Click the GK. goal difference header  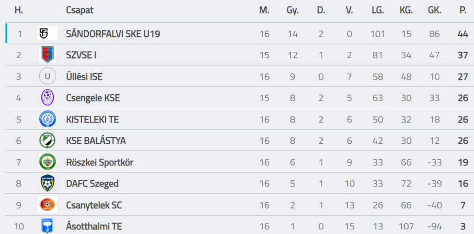pos(434,10)
